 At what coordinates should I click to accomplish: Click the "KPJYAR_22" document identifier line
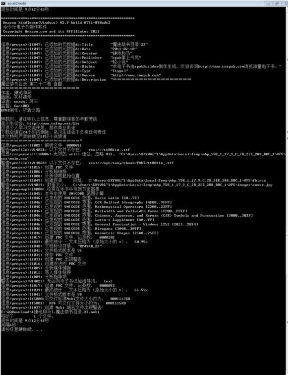52,246
